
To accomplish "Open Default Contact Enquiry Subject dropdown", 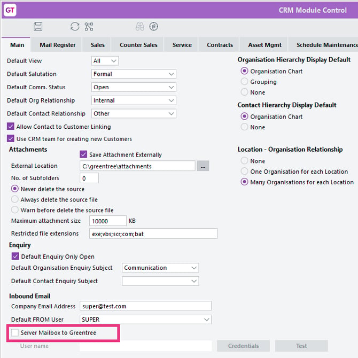I will pos(160,281).
